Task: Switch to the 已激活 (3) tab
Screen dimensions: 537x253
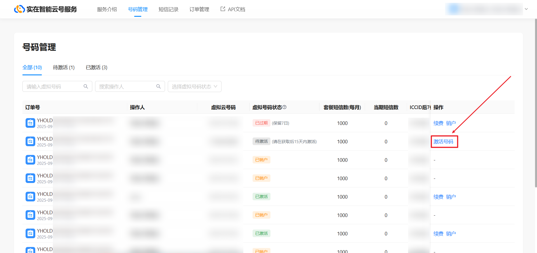Action: tap(96, 68)
